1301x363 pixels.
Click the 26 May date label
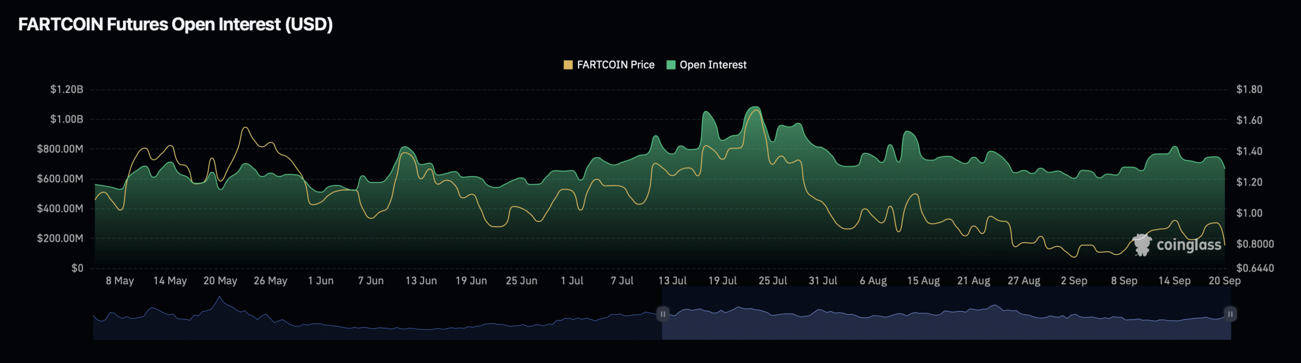click(271, 281)
